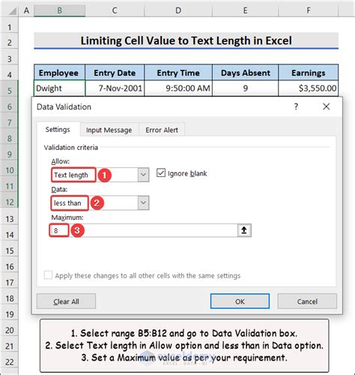Select column F header
The width and height of the screenshot is (355, 375).
pyautogui.click(x=309, y=10)
